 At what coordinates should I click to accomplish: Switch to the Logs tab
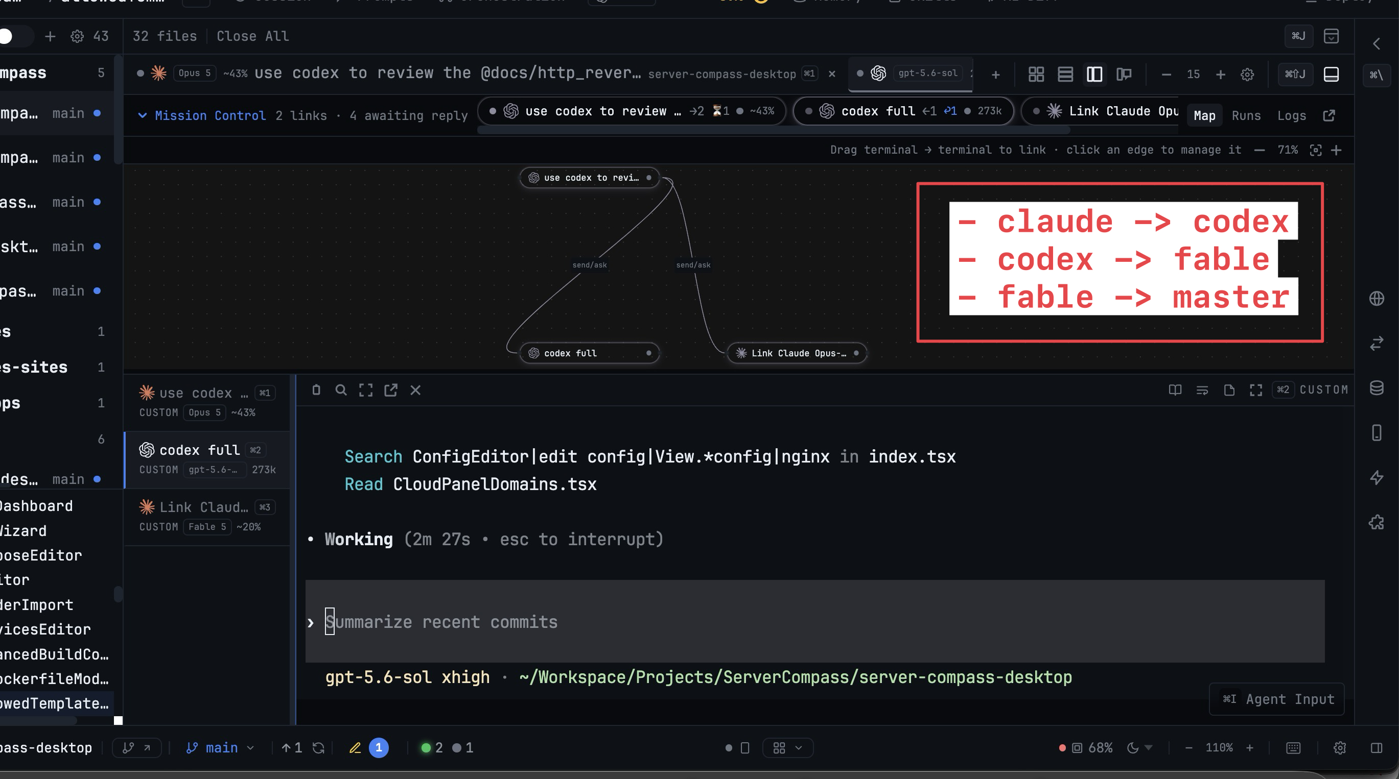[1292, 115]
